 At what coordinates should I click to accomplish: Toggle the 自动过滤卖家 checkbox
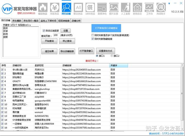[44, 31]
